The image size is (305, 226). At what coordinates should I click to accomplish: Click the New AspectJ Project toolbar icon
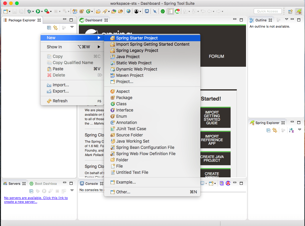[75, 11]
